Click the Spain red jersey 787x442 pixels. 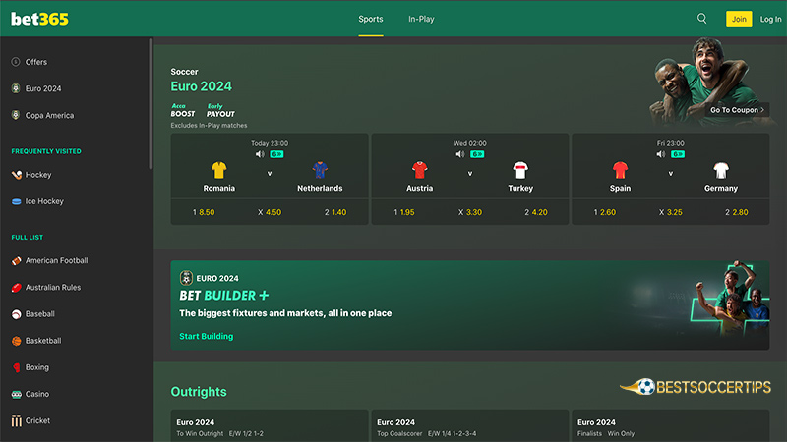(x=621, y=170)
